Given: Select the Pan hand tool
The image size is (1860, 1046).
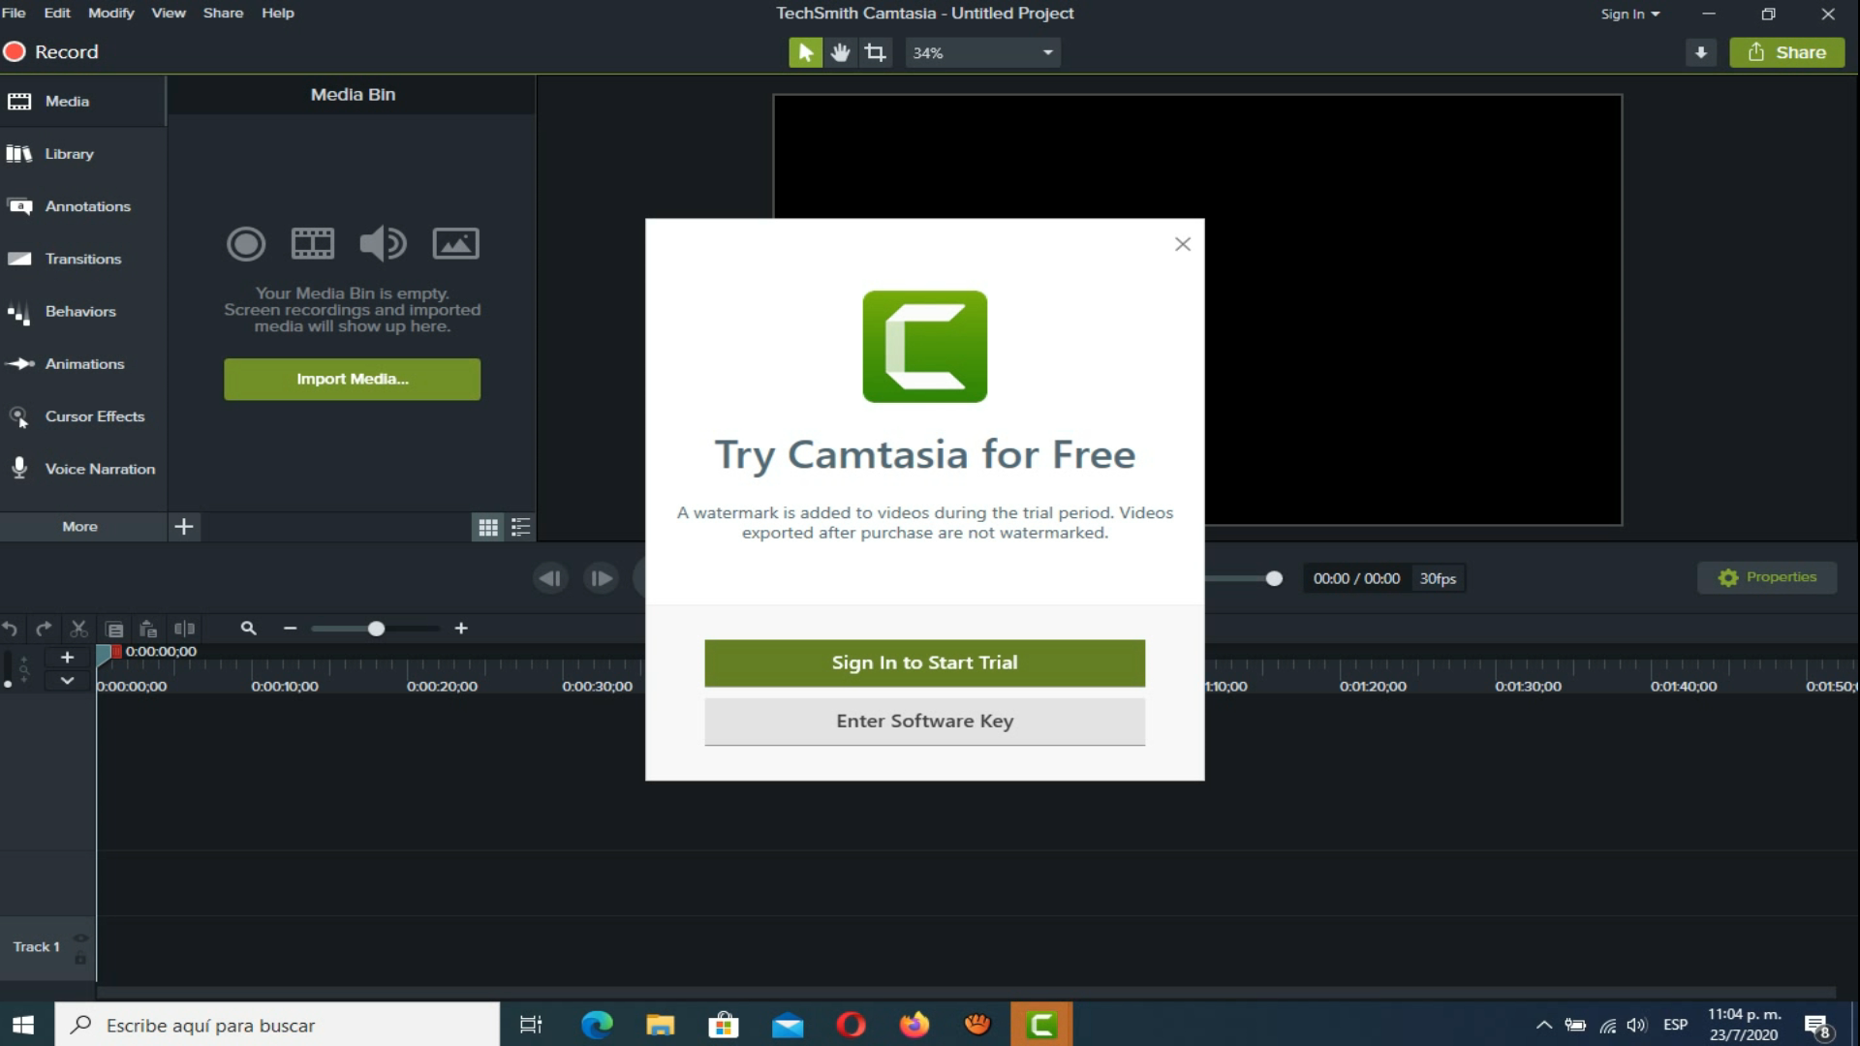Looking at the screenshot, I should click(840, 52).
